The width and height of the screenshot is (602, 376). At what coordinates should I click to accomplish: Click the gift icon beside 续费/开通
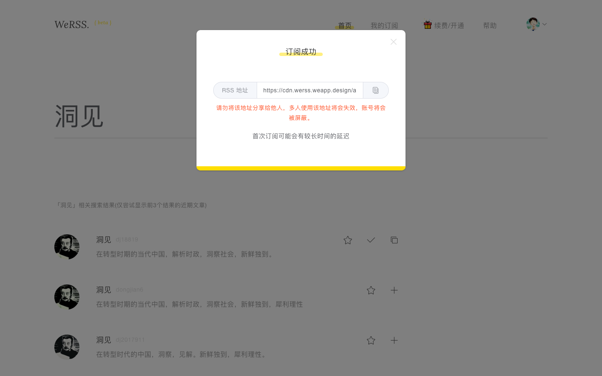point(427,25)
